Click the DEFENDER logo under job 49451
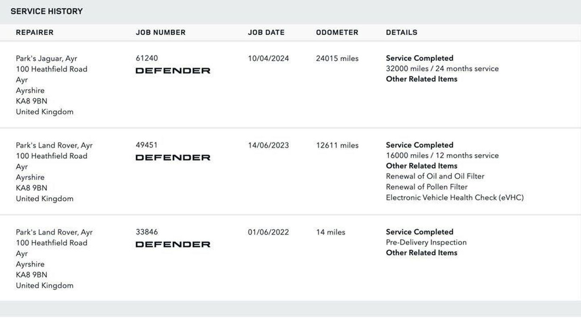The height and width of the screenshot is (318, 581). [x=173, y=158]
